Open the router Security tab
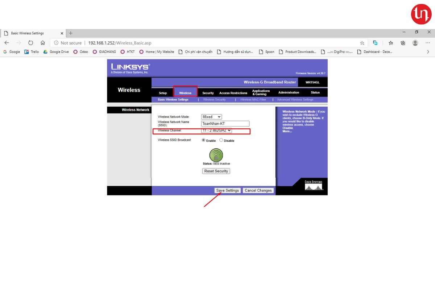Viewport: 435px width, 290px height. point(208,93)
